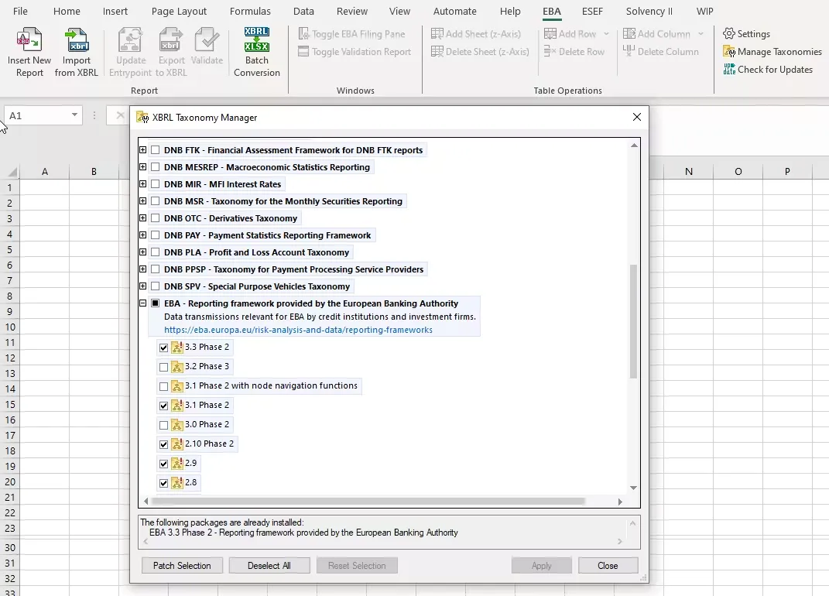Open Import from XBRL tool
The image size is (829, 596).
(77, 39)
